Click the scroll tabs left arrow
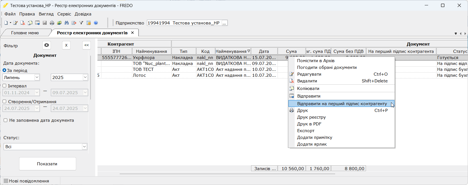The width and height of the screenshot is (468, 185). tap(461, 33)
